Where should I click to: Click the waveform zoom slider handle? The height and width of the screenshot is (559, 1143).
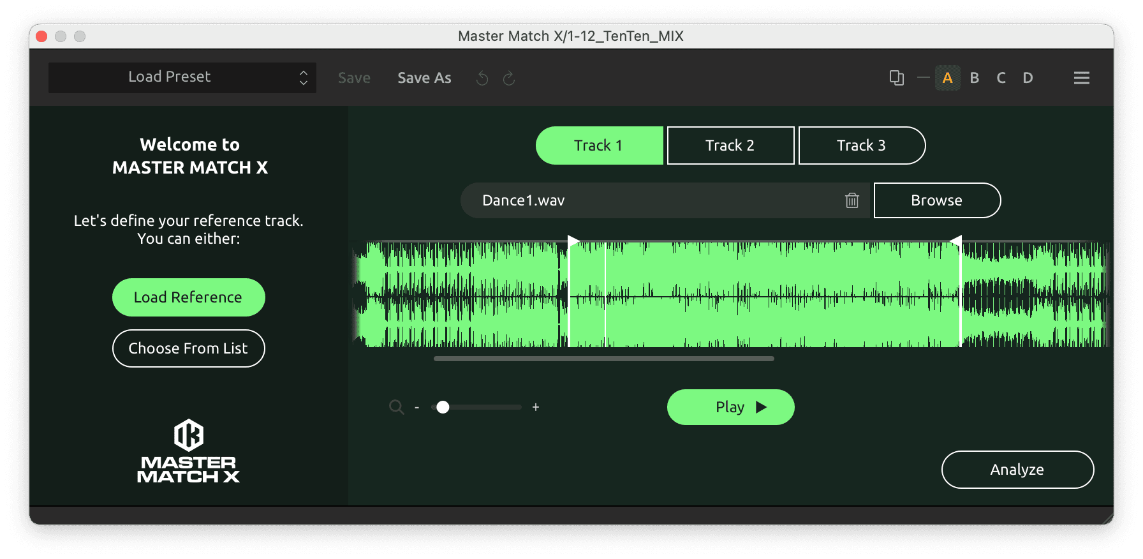click(443, 407)
